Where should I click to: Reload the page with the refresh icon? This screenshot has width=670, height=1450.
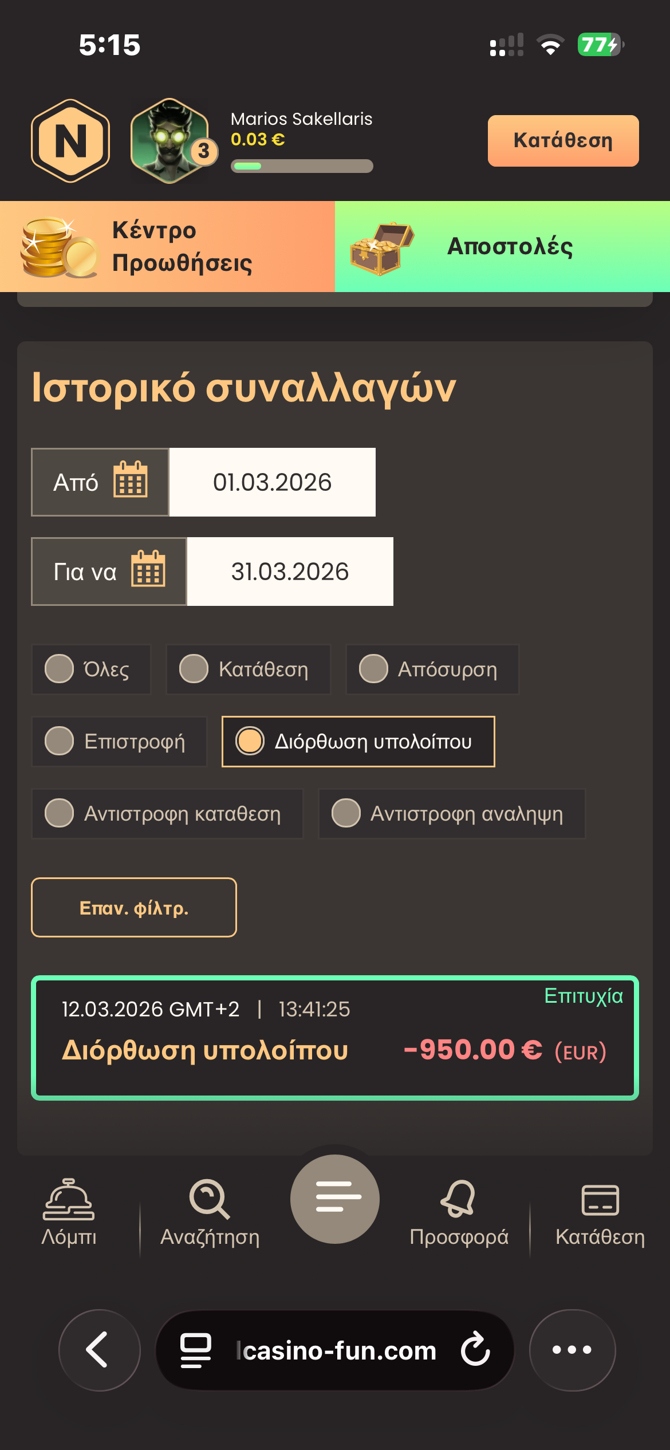click(x=476, y=1349)
